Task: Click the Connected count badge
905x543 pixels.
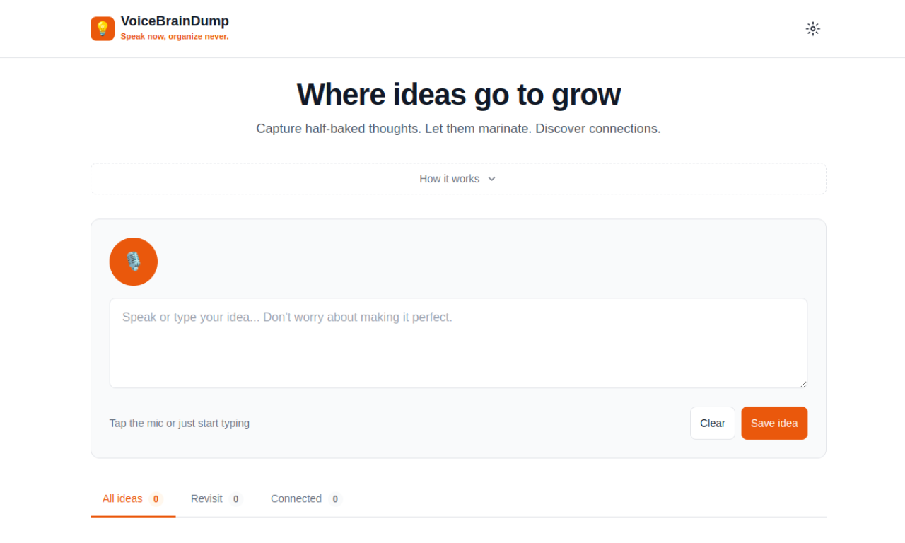Action: (x=335, y=499)
